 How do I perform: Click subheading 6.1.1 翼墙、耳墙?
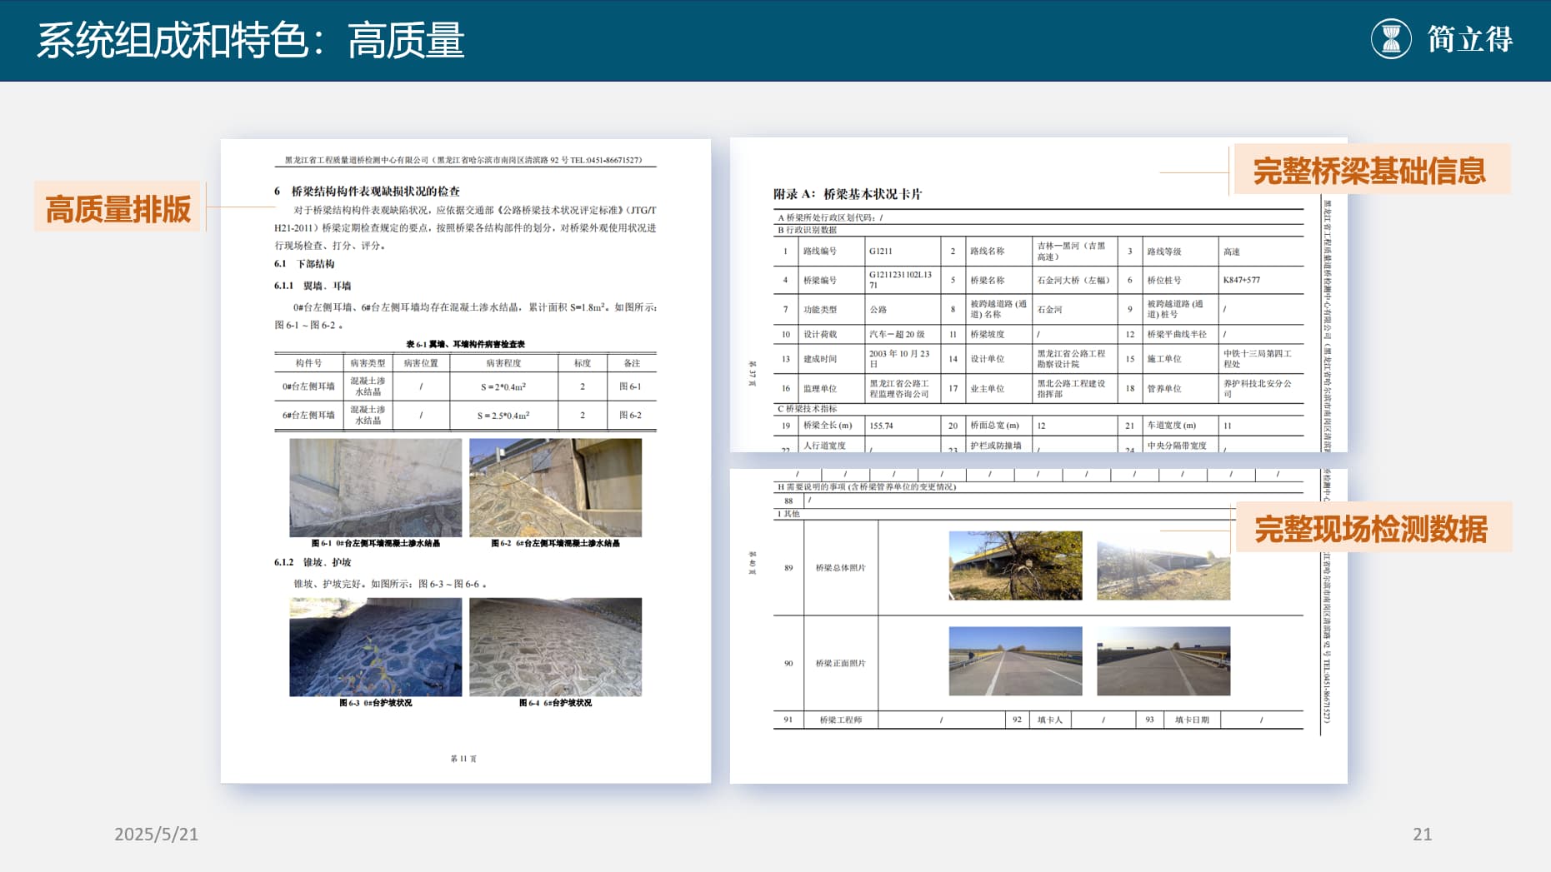(313, 286)
